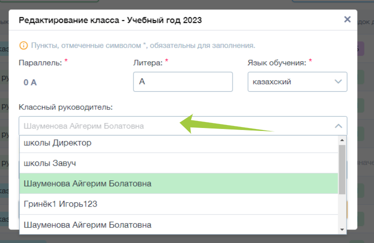374x243 pixels.
Task: Choose last Шауменова Айгерим Болатовна list entry
Action: tap(179, 225)
